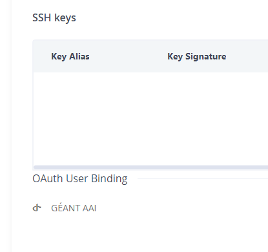
Task: Click the scrollbar track below the Key Alias column
Action: [x=70, y=167]
